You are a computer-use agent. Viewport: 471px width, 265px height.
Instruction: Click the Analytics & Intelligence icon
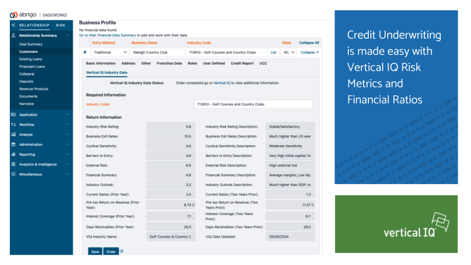click(x=14, y=164)
